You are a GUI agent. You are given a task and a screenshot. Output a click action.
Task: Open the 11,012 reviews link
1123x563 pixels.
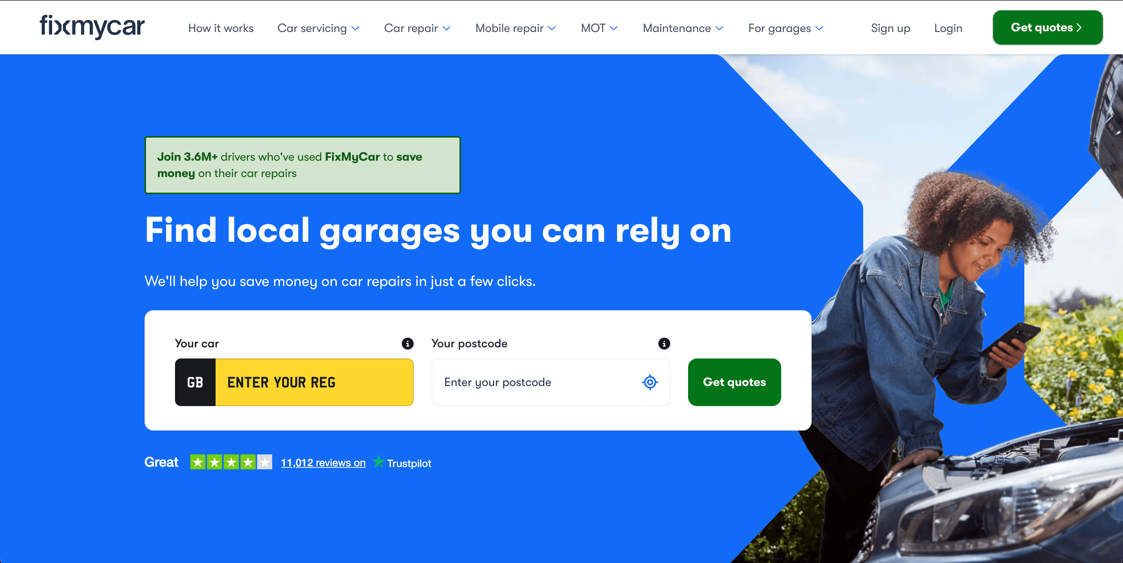click(x=323, y=463)
